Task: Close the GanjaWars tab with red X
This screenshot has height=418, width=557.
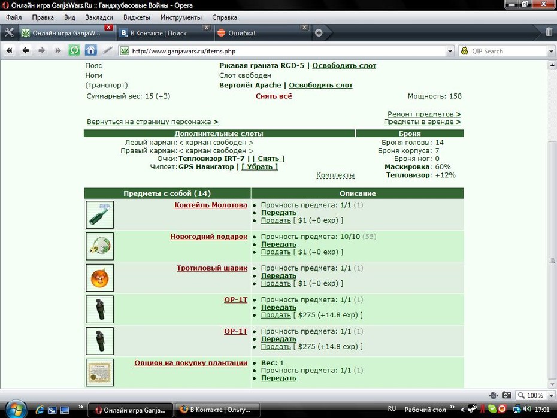Action: (x=108, y=27)
